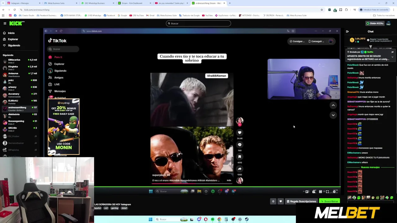Jump to Nuevos mensajes in chat
Screen dimensions: 397x223
370,167
